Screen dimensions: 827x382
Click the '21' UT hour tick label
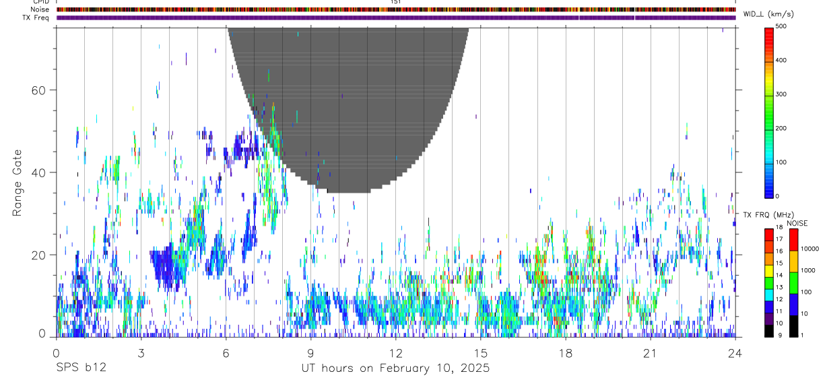[651, 353]
